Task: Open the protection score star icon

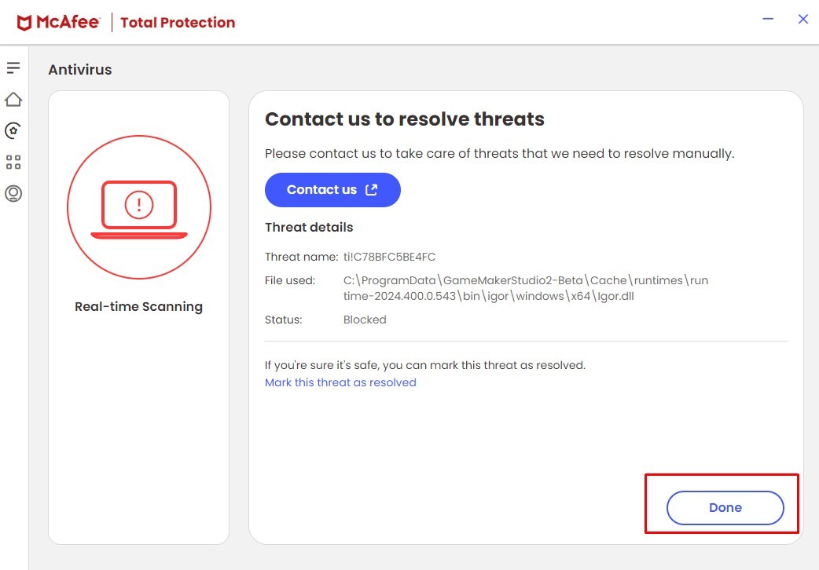Action: point(13,130)
